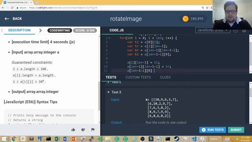
Task: Click '[output] array.array.integer' text
Action: pyautogui.click(x=35, y=92)
